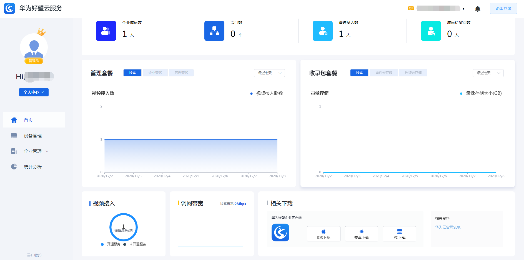Click the 收录包套餐 heading
Viewport: 524px width, 260px height.
(x=323, y=73)
